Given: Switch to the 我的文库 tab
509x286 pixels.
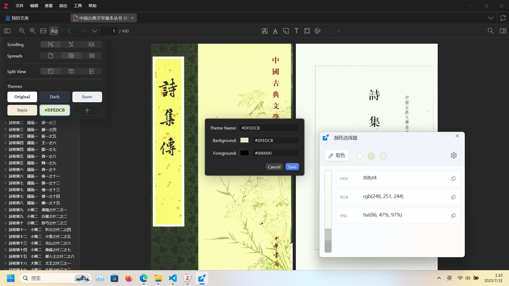Looking at the screenshot, I should (17, 18).
